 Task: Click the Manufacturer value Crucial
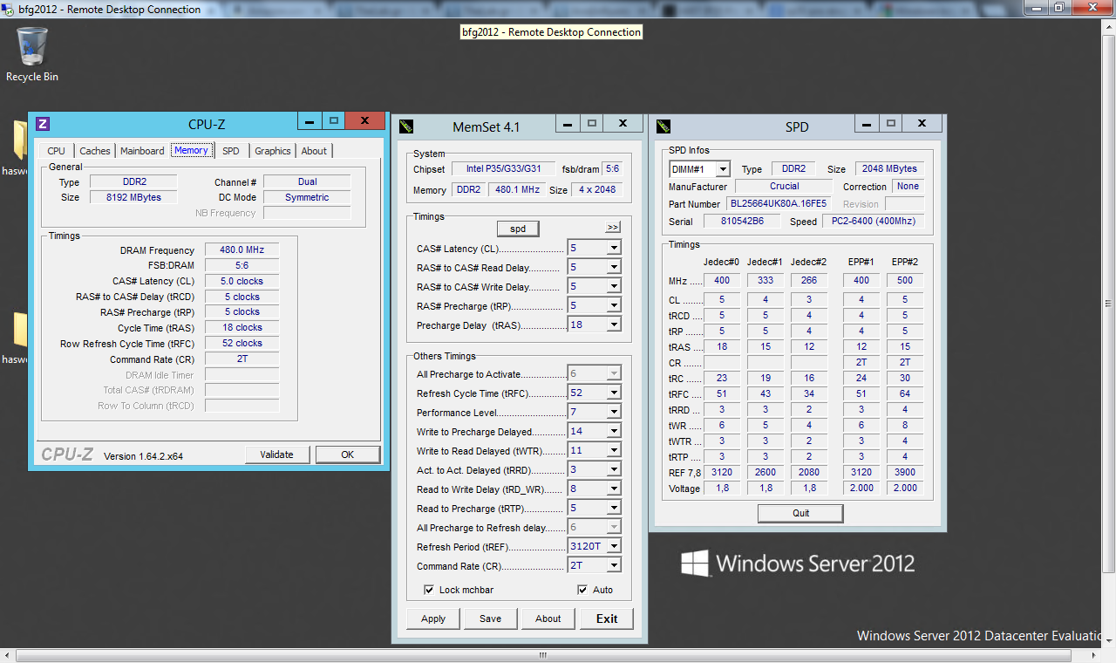click(784, 186)
